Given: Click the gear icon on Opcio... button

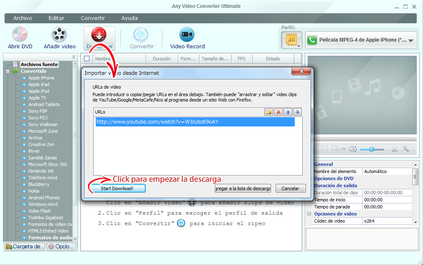Looking at the screenshot, I should [51, 246].
